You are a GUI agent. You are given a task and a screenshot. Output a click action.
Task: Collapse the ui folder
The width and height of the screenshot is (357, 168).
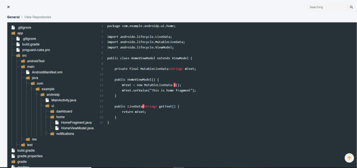tap(53, 106)
